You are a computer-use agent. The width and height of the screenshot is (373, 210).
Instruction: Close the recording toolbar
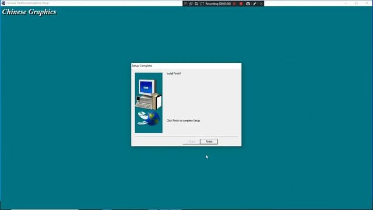point(261,3)
